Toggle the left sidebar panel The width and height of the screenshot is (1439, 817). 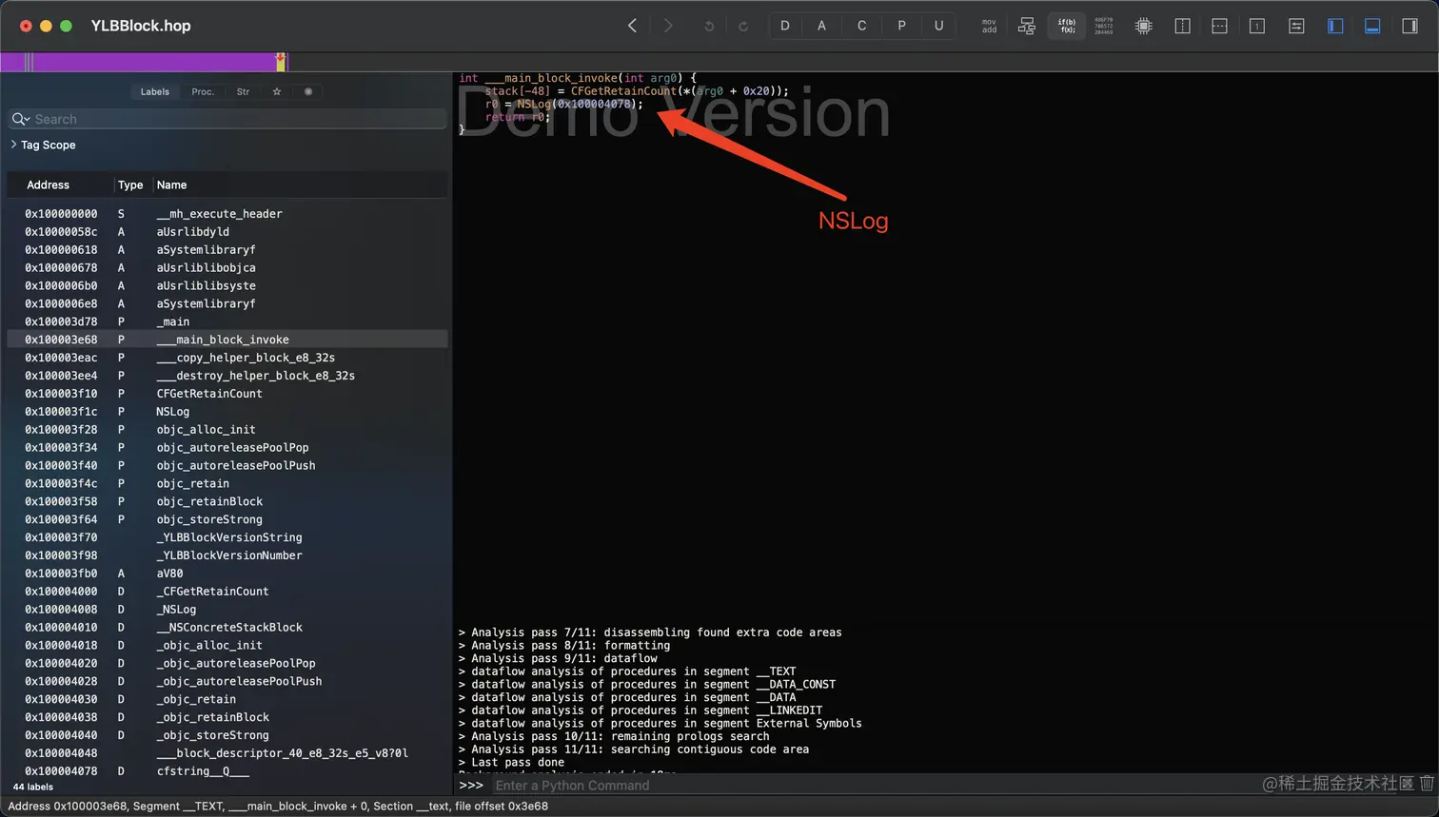tap(1335, 27)
